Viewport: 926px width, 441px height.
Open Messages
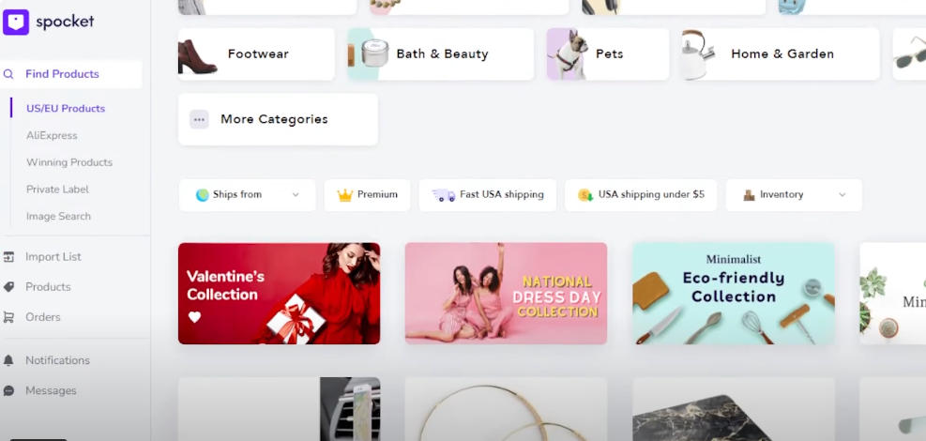pyautogui.click(x=51, y=391)
